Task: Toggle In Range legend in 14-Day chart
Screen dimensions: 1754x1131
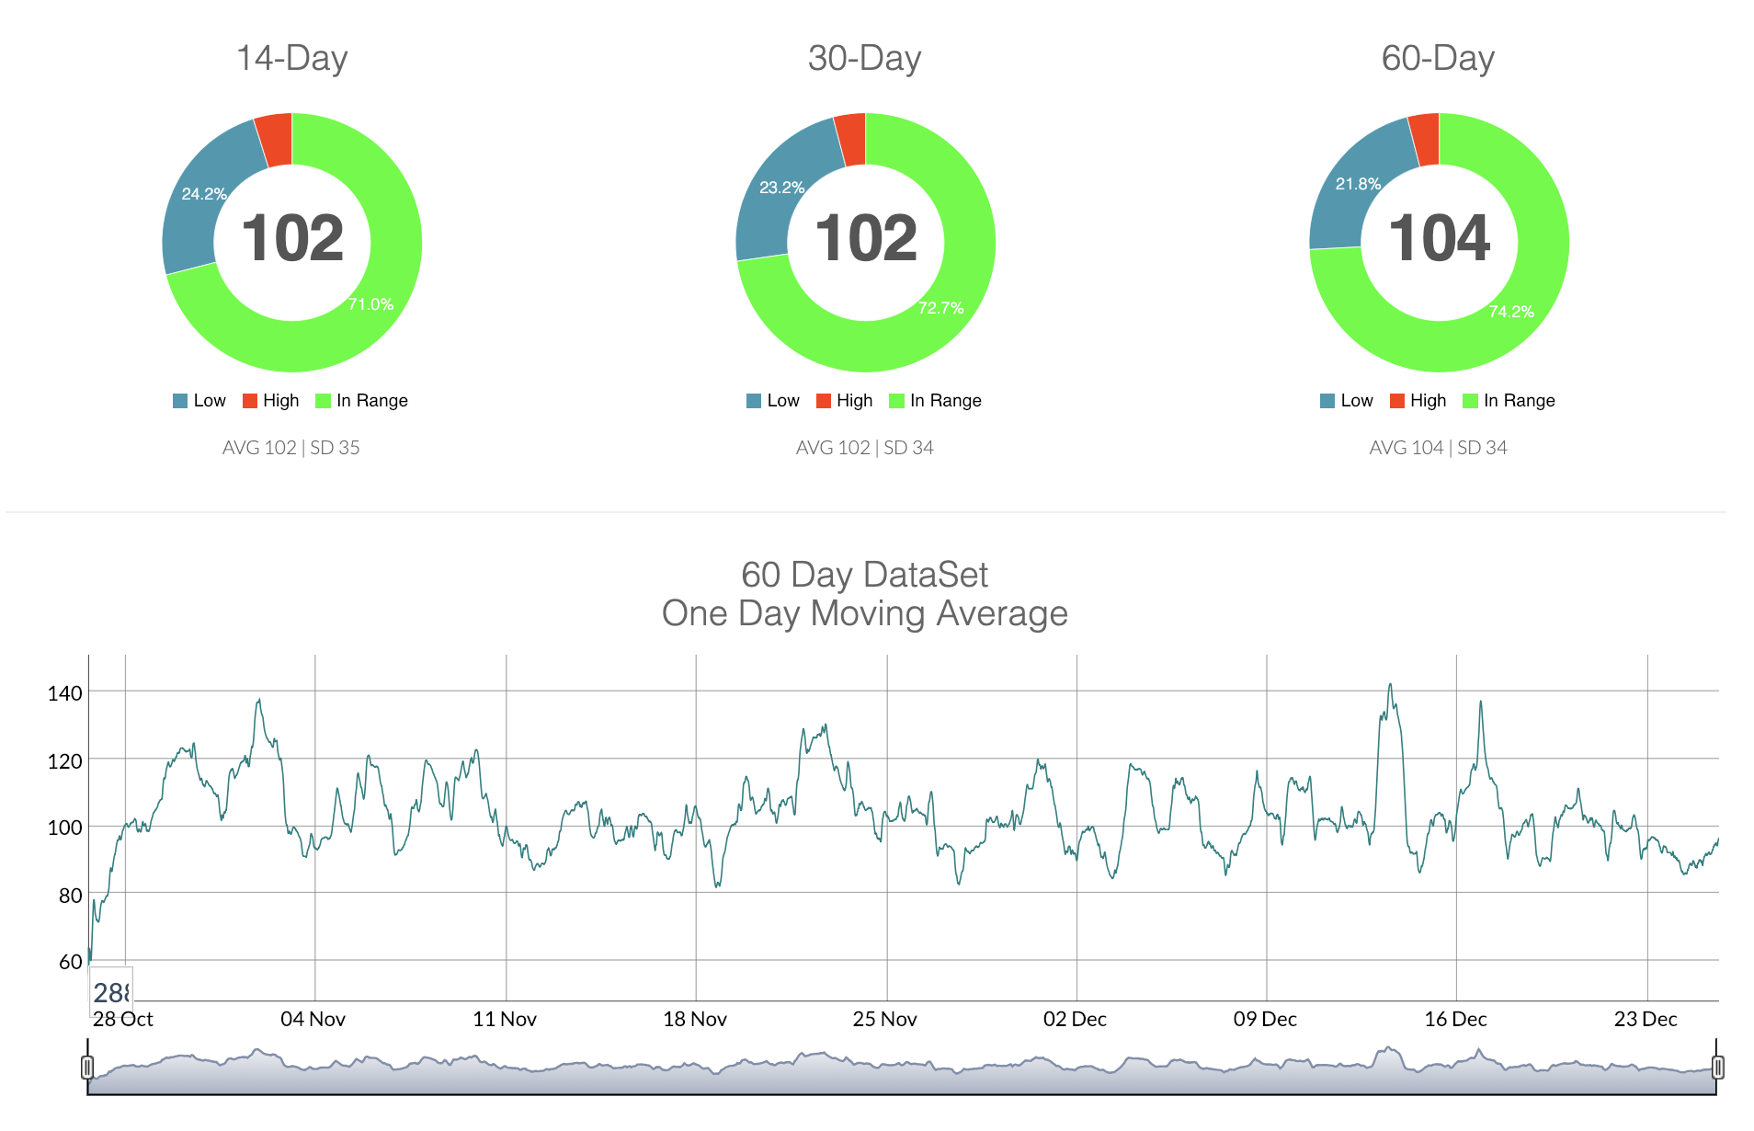Action: click(x=361, y=401)
